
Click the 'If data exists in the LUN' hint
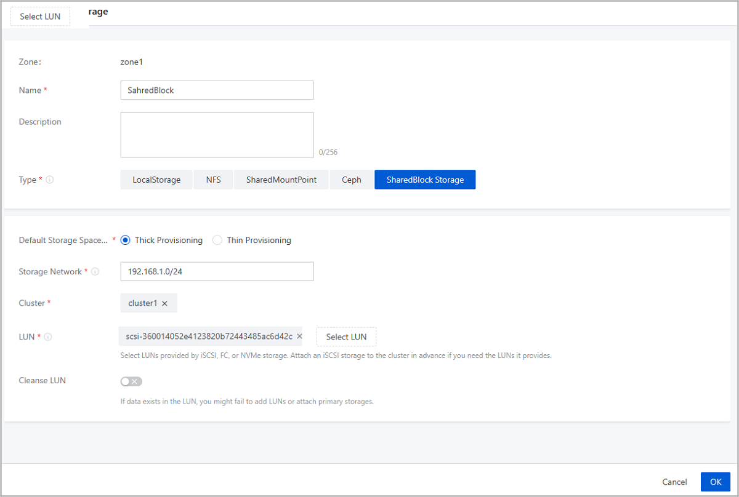pos(247,402)
